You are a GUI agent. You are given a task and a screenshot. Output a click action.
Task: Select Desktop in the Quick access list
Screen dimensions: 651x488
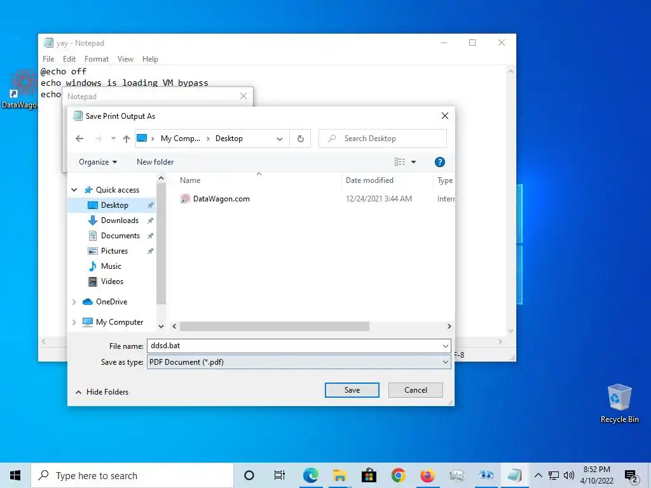[x=111, y=205]
